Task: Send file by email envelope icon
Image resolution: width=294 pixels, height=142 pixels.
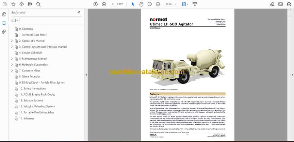Action: coord(281,4)
